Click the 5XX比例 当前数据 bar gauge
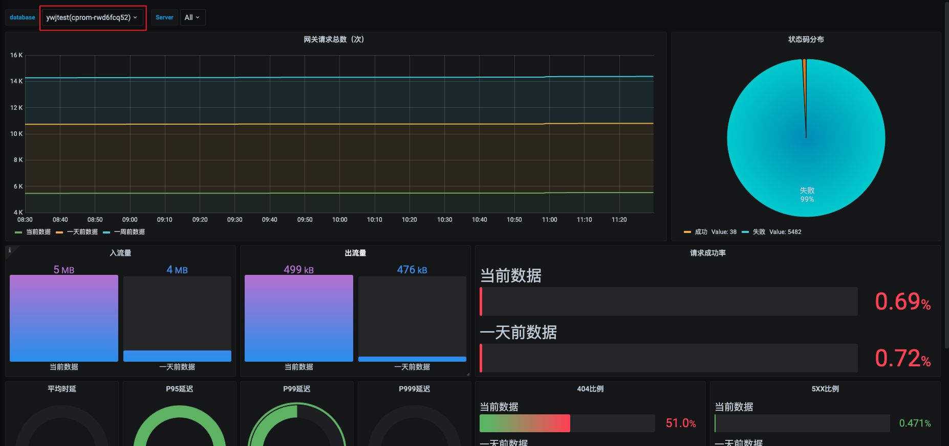The width and height of the screenshot is (949, 446). [802, 423]
